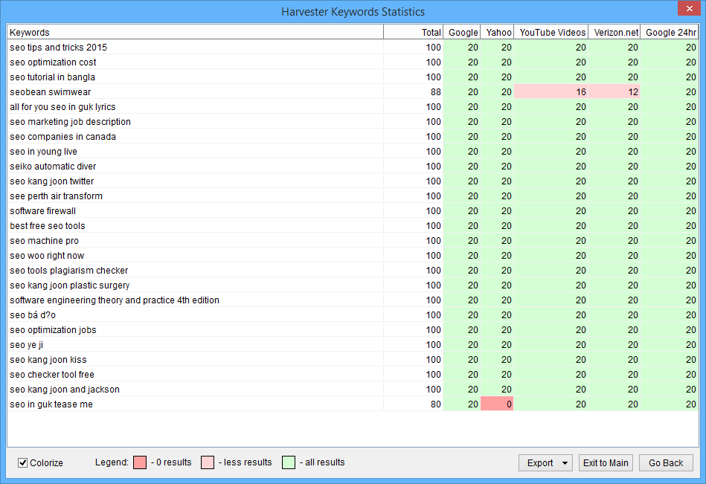Select the 'seobean swimwear' keyword row

pos(51,92)
